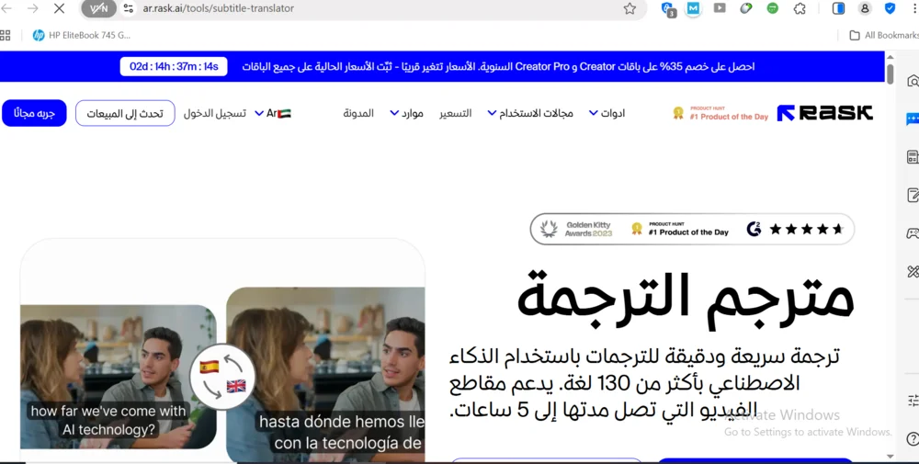Open the blue M extension icon

point(693,8)
